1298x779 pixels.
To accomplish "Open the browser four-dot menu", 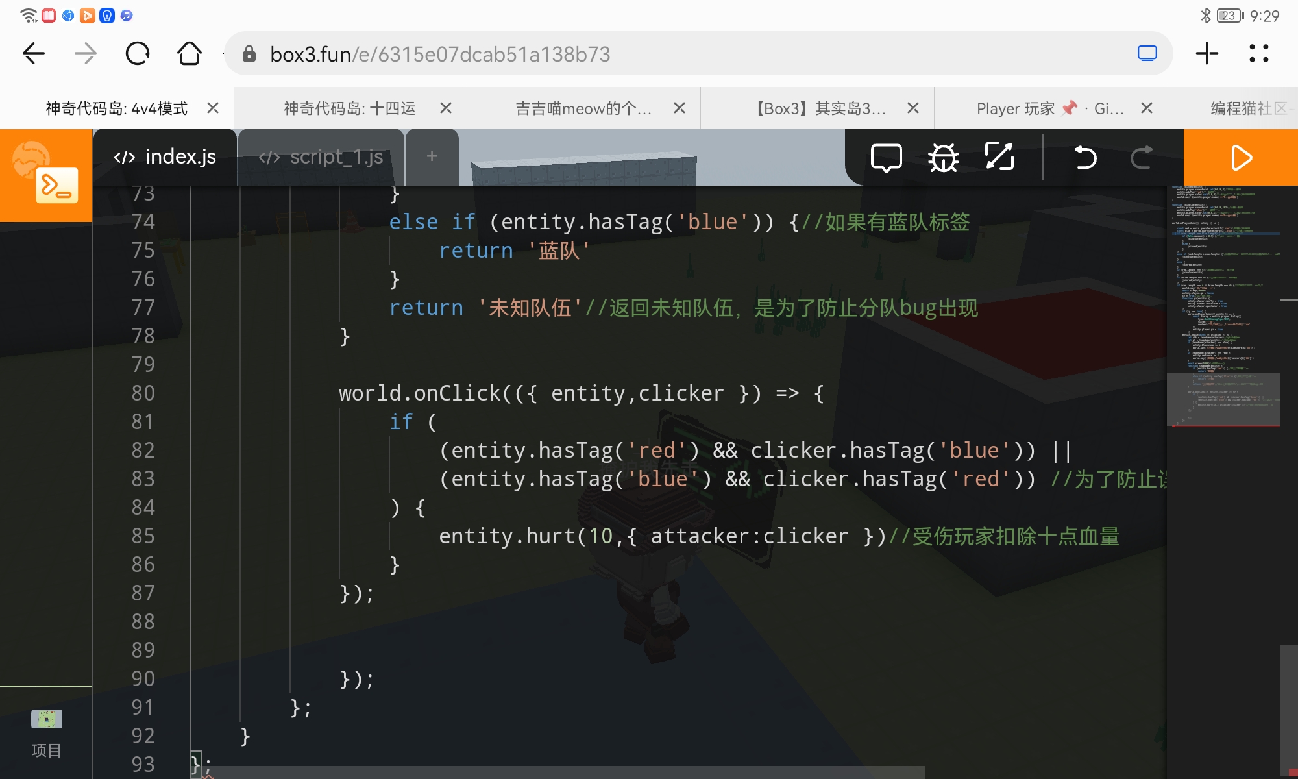I will [1259, 54].
